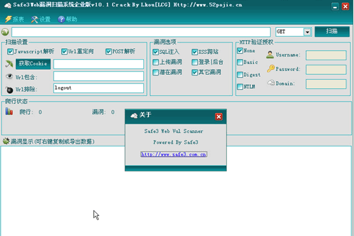
Task: Click the Domain input field
Action: pos(326,84)
